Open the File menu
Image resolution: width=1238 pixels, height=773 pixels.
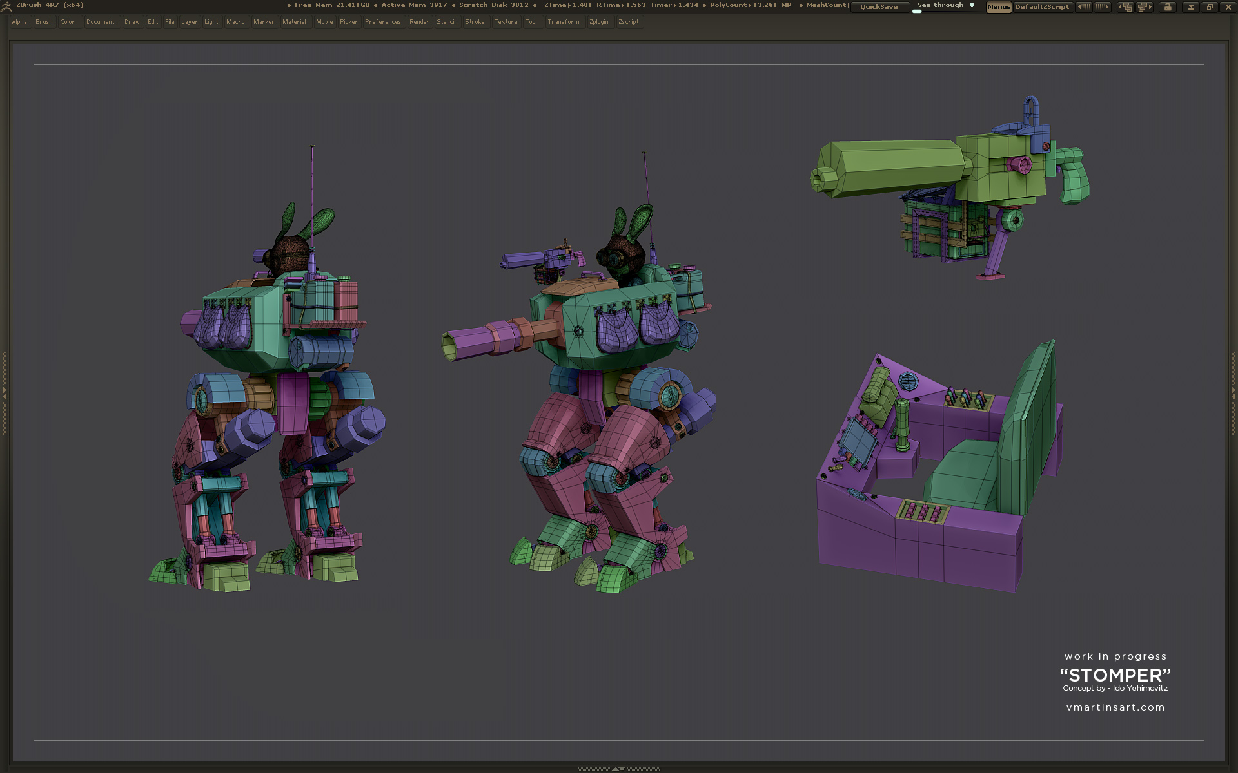(x=170, y=22)
